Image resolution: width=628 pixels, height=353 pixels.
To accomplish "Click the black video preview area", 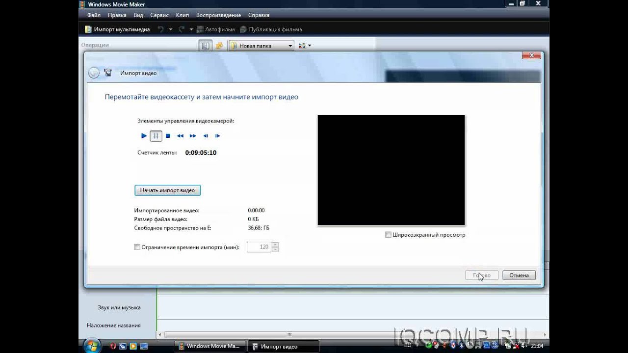I will tap(391, 170).
